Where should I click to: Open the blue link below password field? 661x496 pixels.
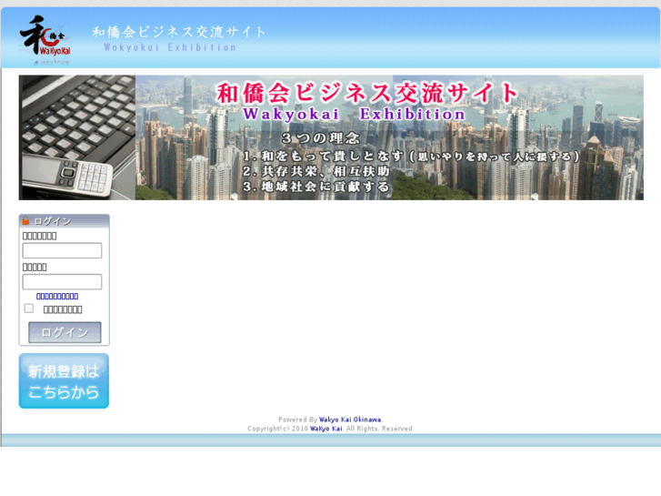pos(57,297)
